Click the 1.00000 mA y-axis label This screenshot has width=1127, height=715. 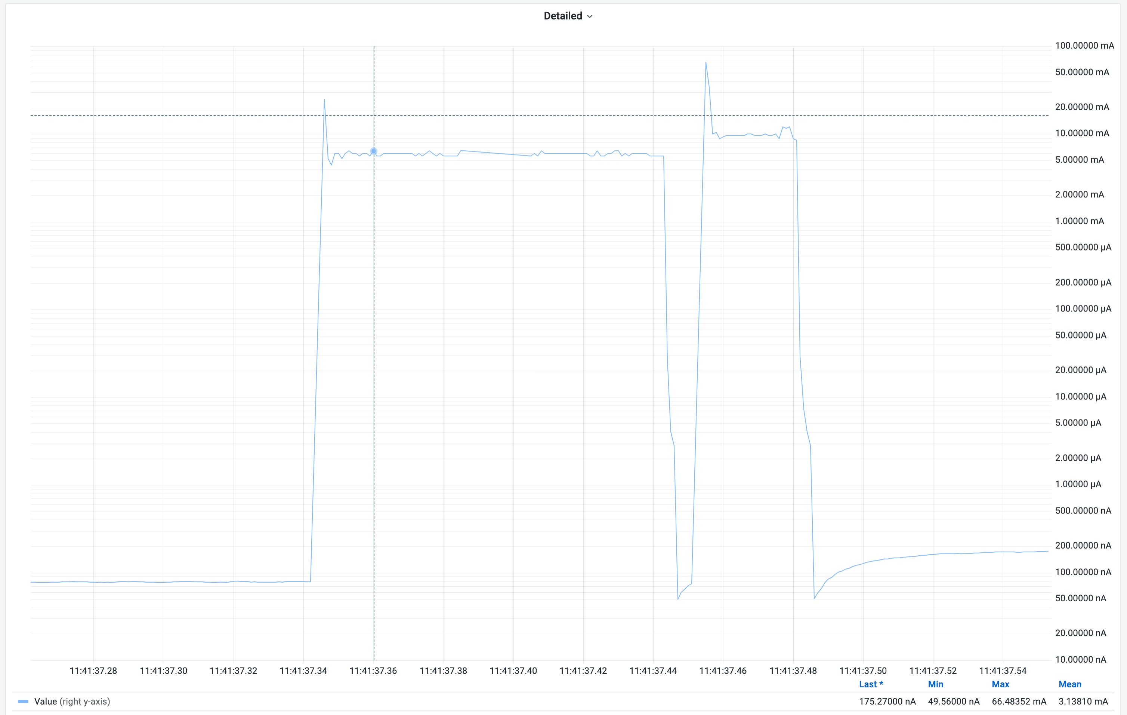tap(1079, 221)
